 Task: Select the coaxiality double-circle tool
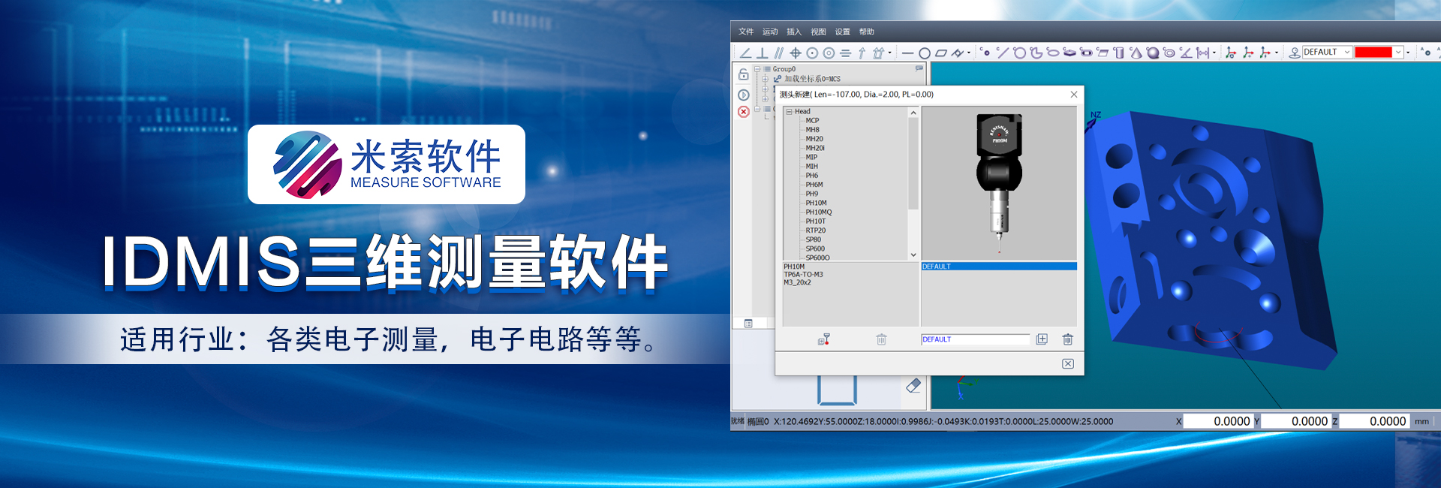(829, 53)
